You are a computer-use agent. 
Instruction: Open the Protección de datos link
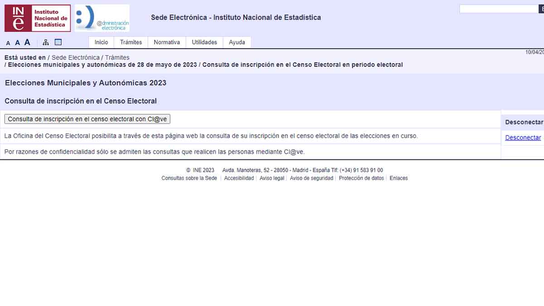(x=361, y=178)
